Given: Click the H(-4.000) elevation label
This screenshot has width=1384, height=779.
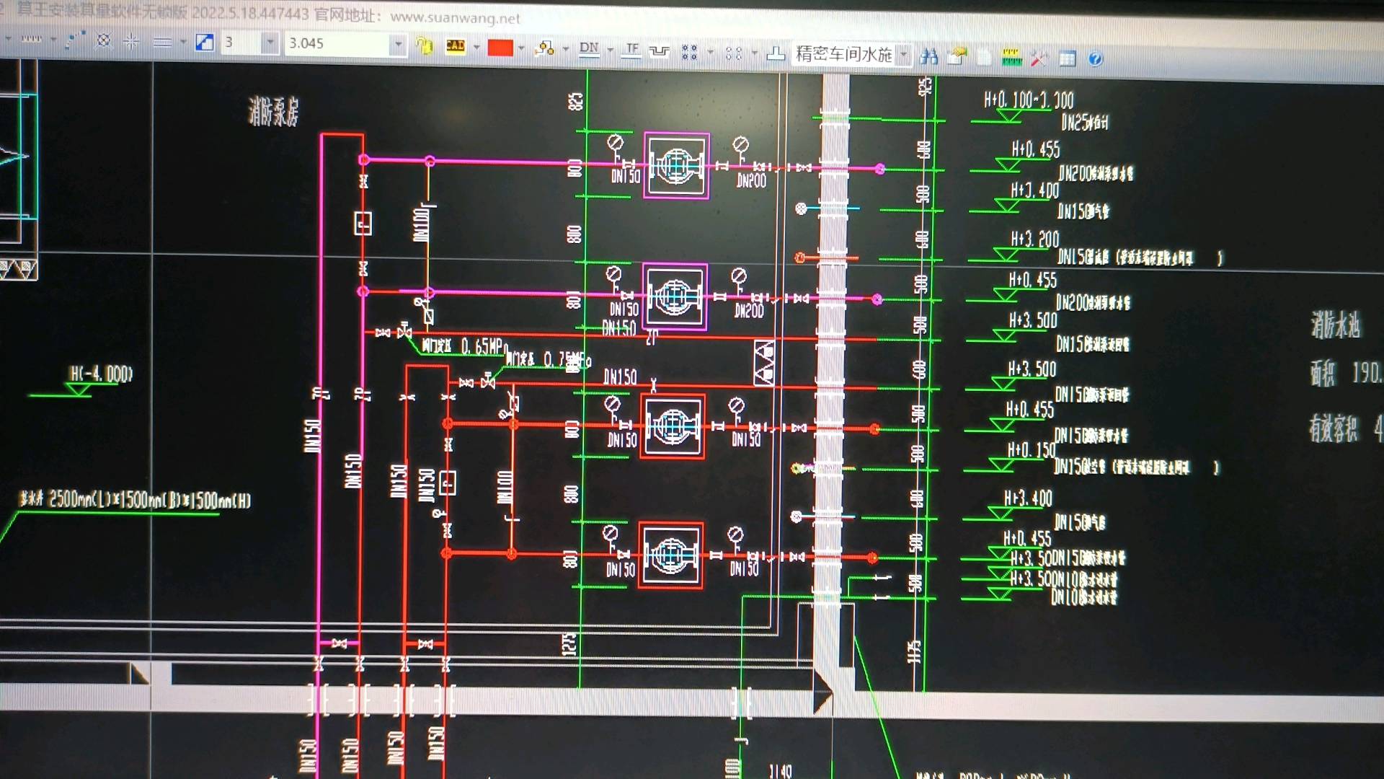Looking at the screenshot, I should coord(101,374).
